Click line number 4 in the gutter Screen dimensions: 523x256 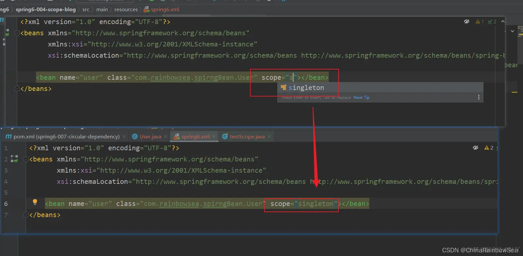tap(6, 182)
